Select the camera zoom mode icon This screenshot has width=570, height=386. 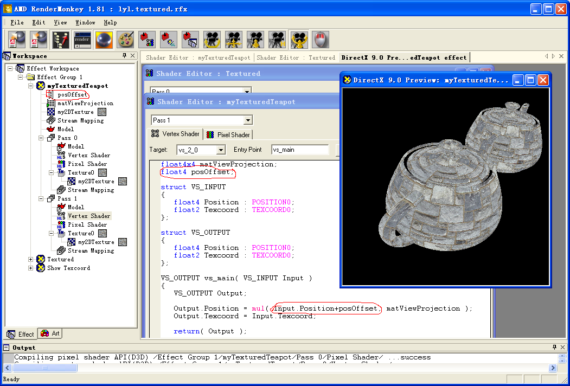click(x=255, y=40)
